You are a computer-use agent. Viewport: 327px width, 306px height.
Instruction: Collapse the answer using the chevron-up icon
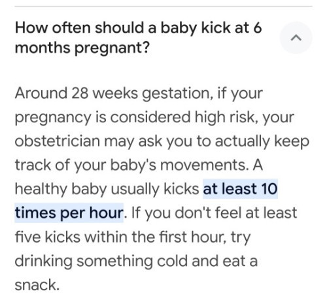[296, 38]
